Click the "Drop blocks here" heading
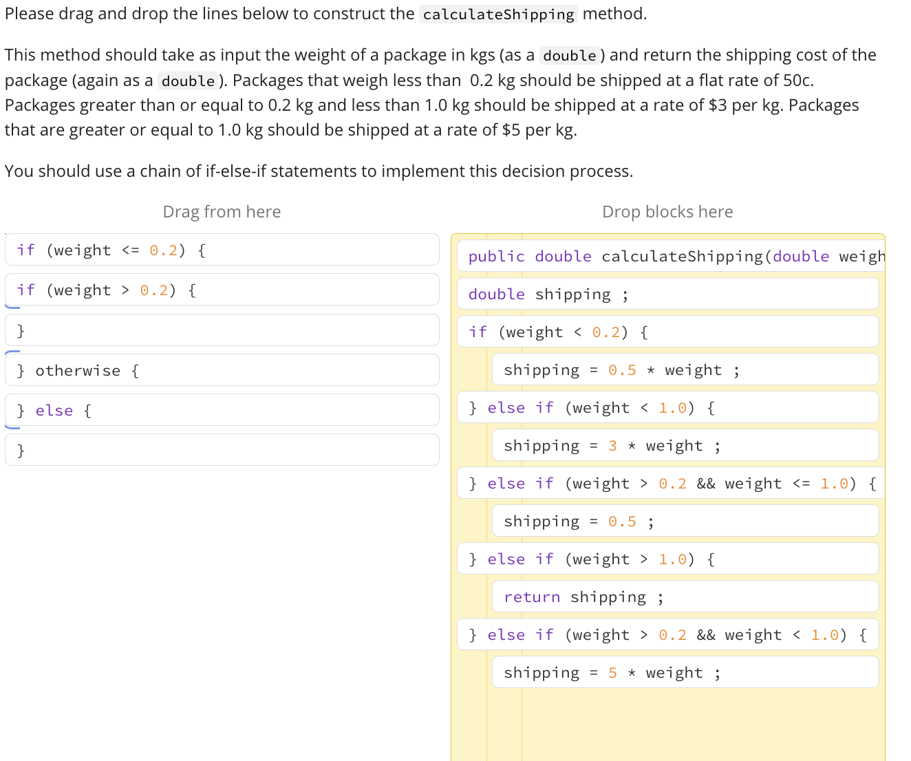Viewport: 911px width, 761px height. (667, 211)
